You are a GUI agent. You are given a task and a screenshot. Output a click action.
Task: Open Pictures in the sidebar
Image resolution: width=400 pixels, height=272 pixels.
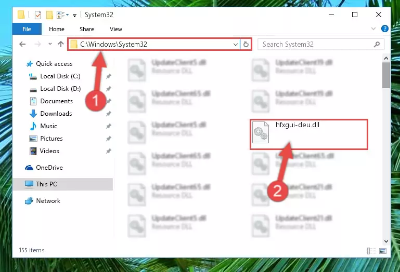click(x=51, y=139)
